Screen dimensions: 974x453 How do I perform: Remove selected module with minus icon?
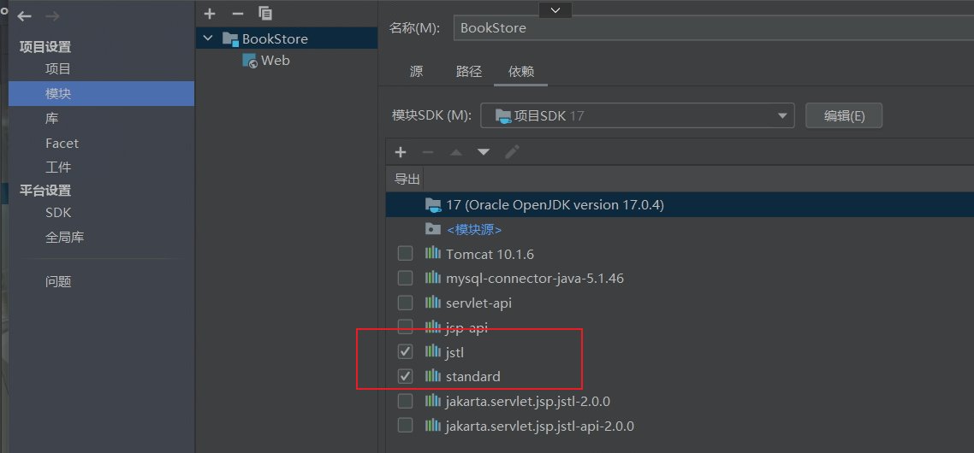click(238, 13)
